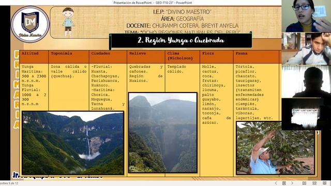Viewport: 331px width, 186px height.
Task: Click 'chirimoya' in the Flora cell
Action: coord(214,85)
